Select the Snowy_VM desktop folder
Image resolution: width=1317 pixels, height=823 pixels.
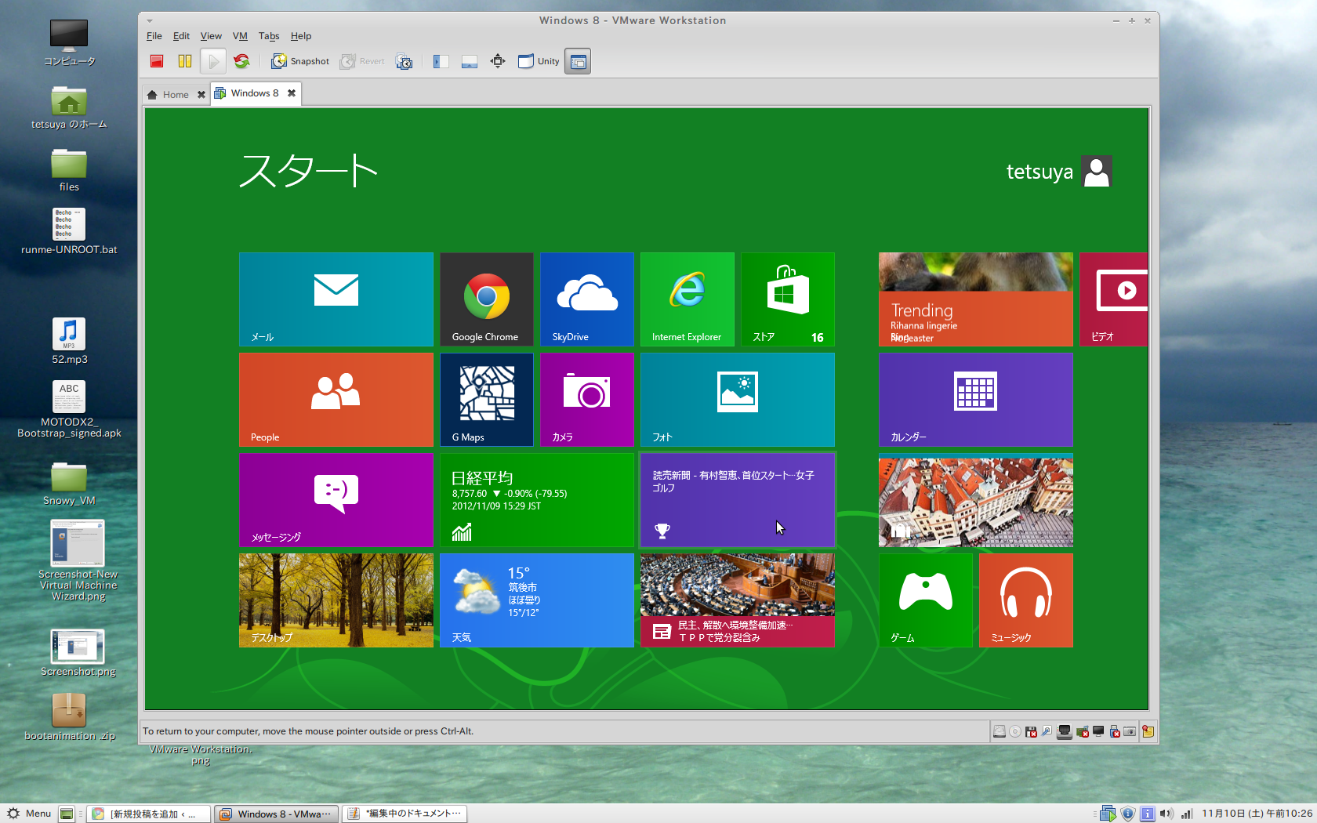[69, 483]
